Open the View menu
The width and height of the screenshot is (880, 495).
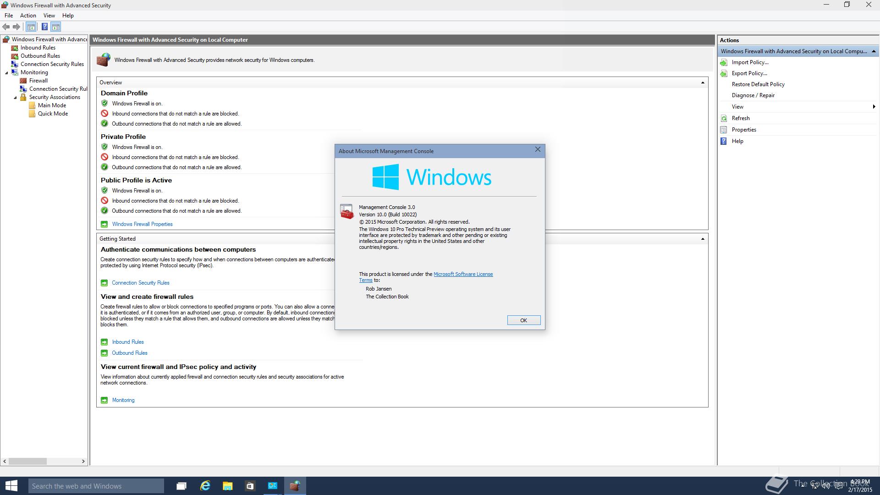click(x=49, y=16)
